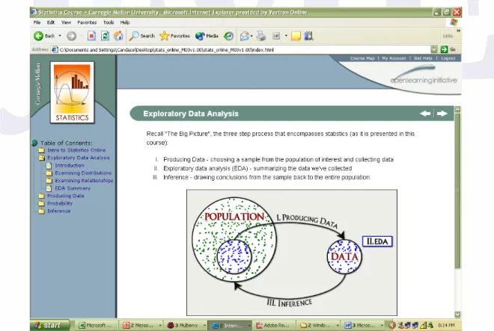Open the Introduction page in contents

(70, 165)
